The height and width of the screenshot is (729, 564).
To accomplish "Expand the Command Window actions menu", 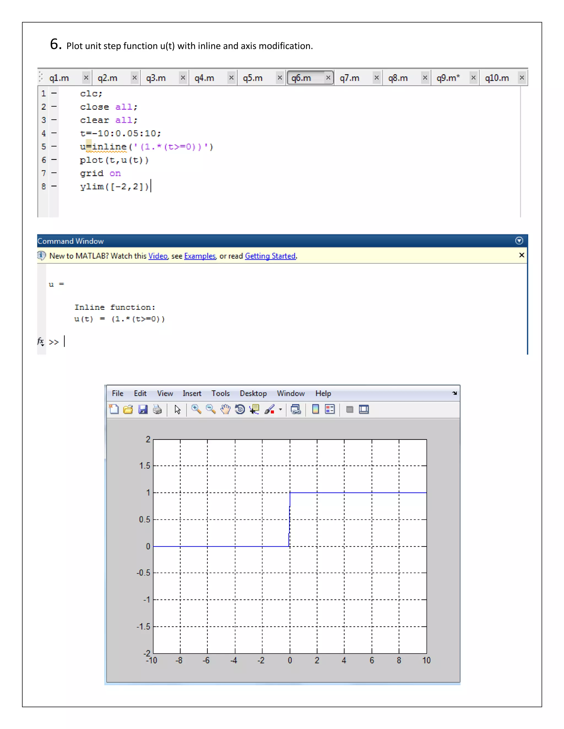I will 519,241.
